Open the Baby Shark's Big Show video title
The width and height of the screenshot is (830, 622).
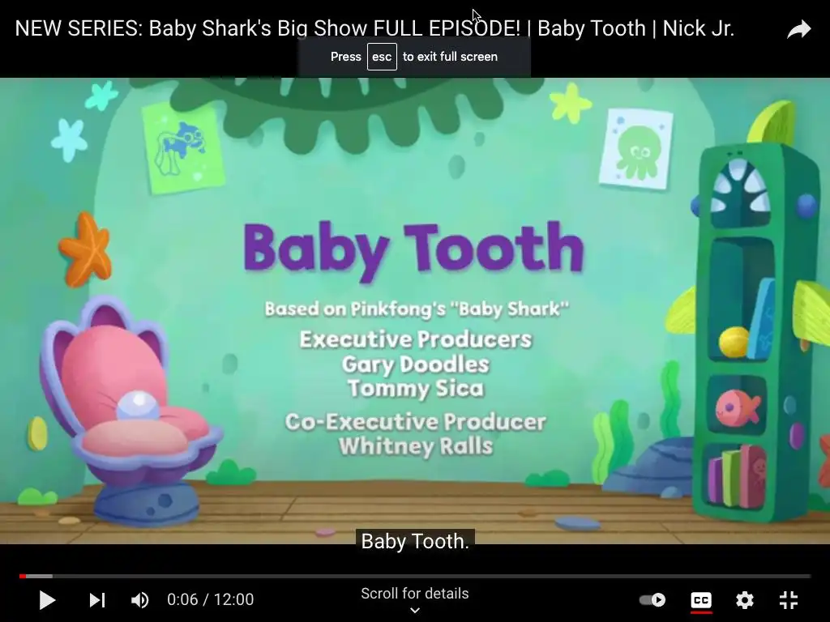coord(374,28)
